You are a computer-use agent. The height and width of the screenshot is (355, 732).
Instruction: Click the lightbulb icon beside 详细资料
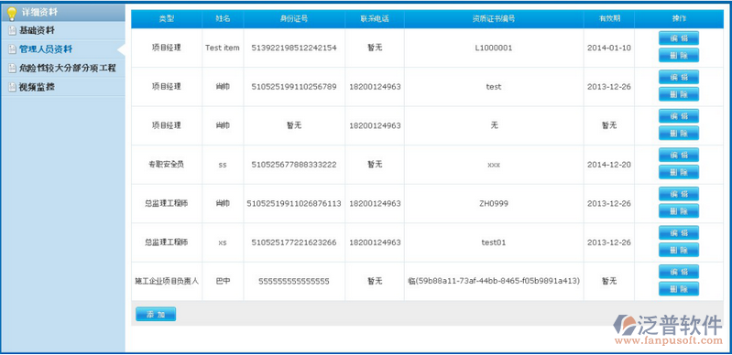click(x=12, y=14)
